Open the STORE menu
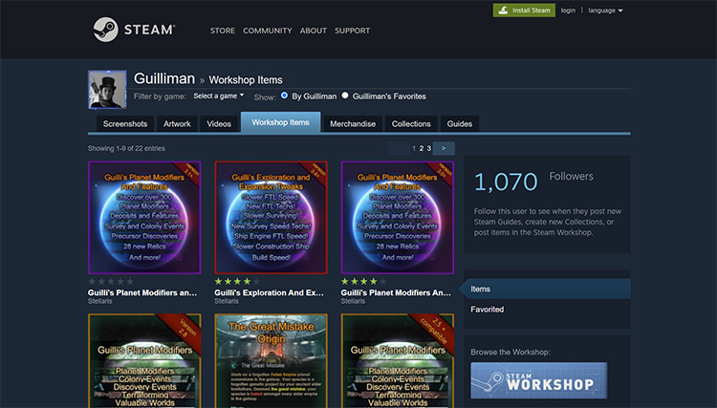The image size is (717, 408). 222,31
